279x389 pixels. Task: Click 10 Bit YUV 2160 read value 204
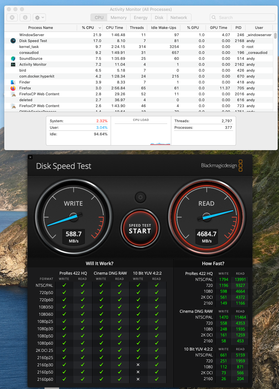tap(240, 379)
